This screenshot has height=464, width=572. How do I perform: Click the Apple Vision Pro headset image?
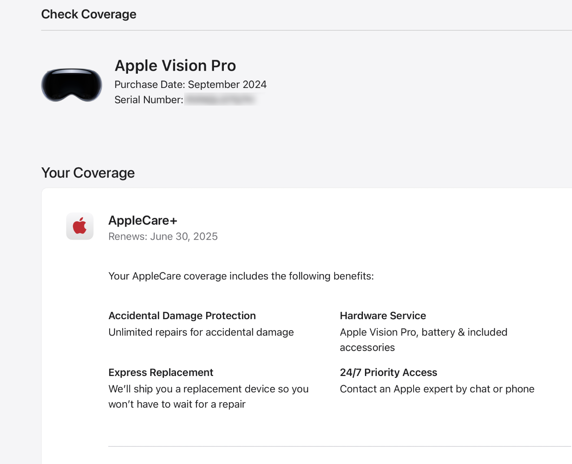pyautogui.click(x=72, y=85)
